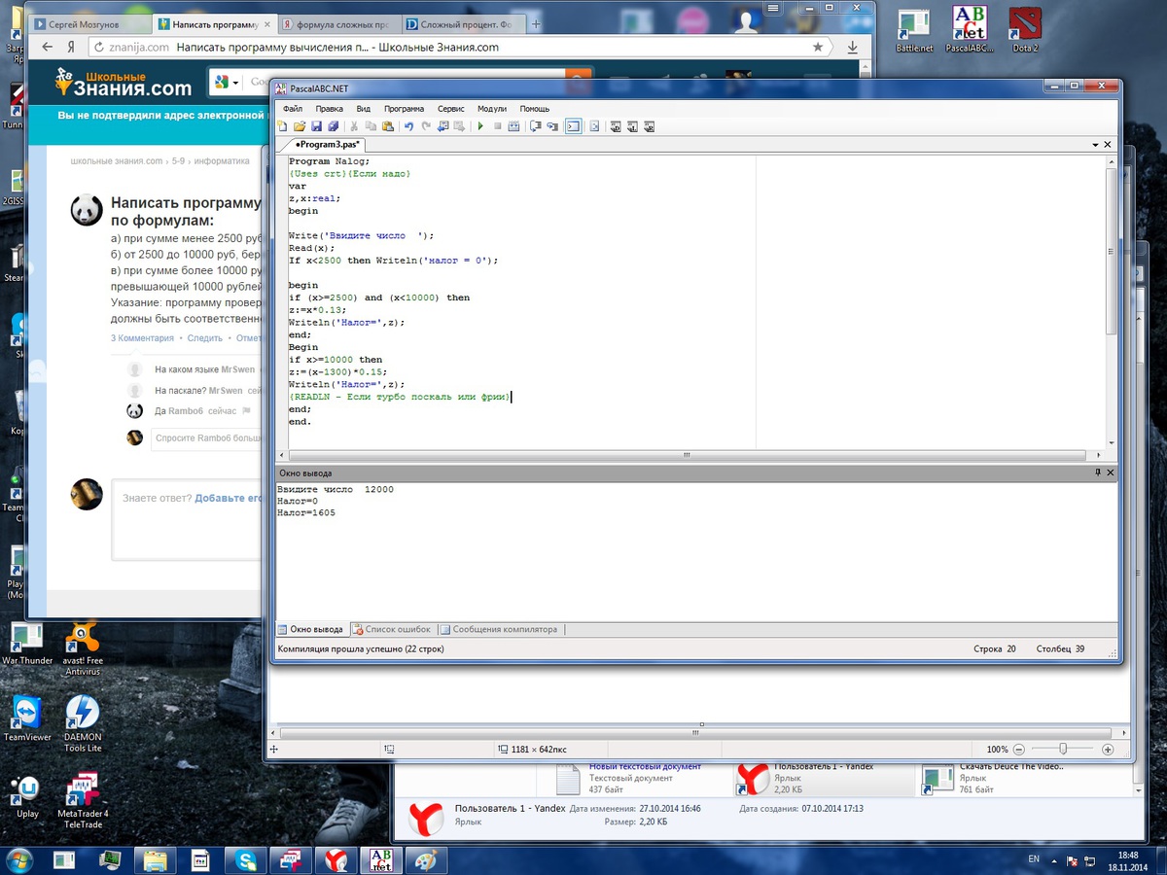Click the Спросите Rambo6 comment input field
The height and width of the screenshot is (875, 1167).
[x=206, y=438]
